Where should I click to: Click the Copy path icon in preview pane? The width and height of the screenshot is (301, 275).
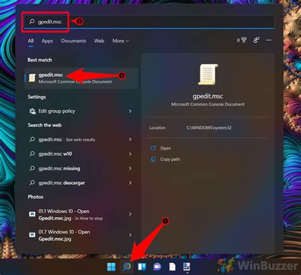(153, 159)
